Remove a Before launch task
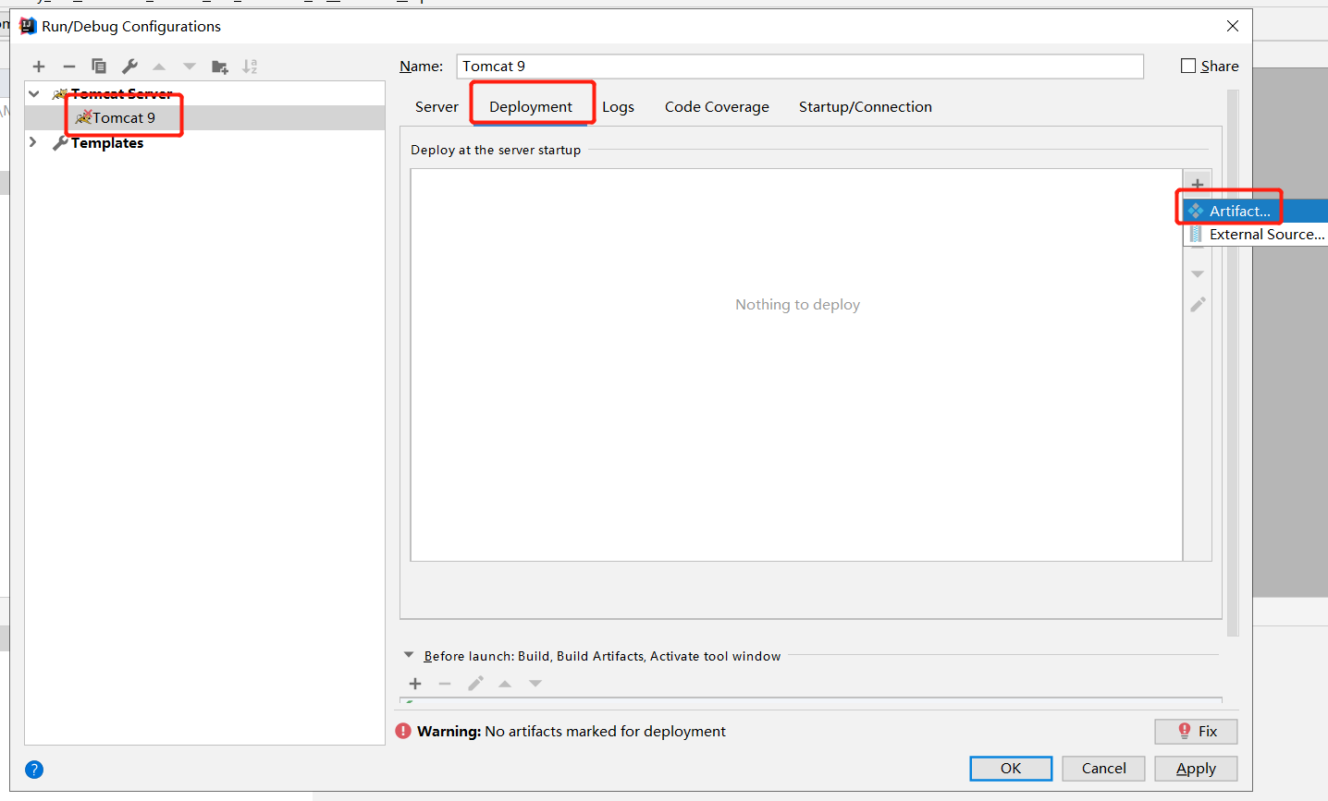 (445, 684)
